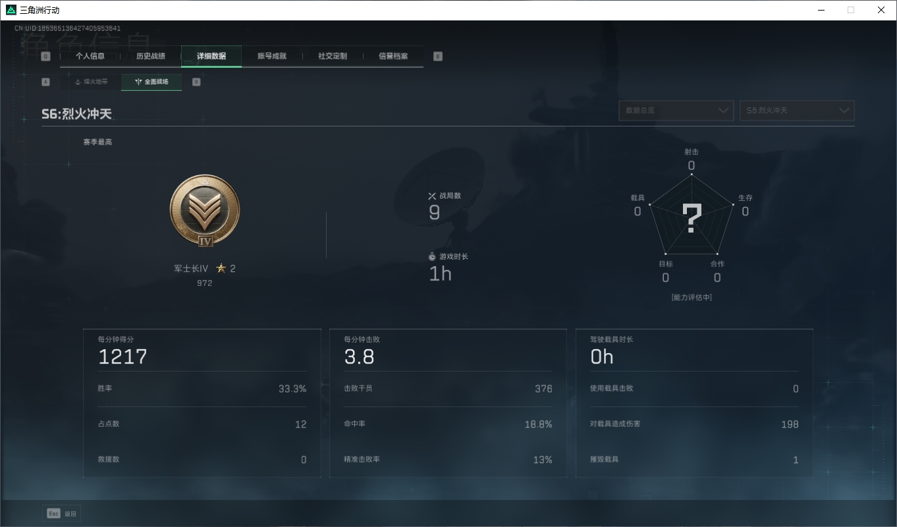The width and height of the screenshot is (897, 527).
Task: Click the 对载具造成伤害 value 198
Action: (790, 424)
